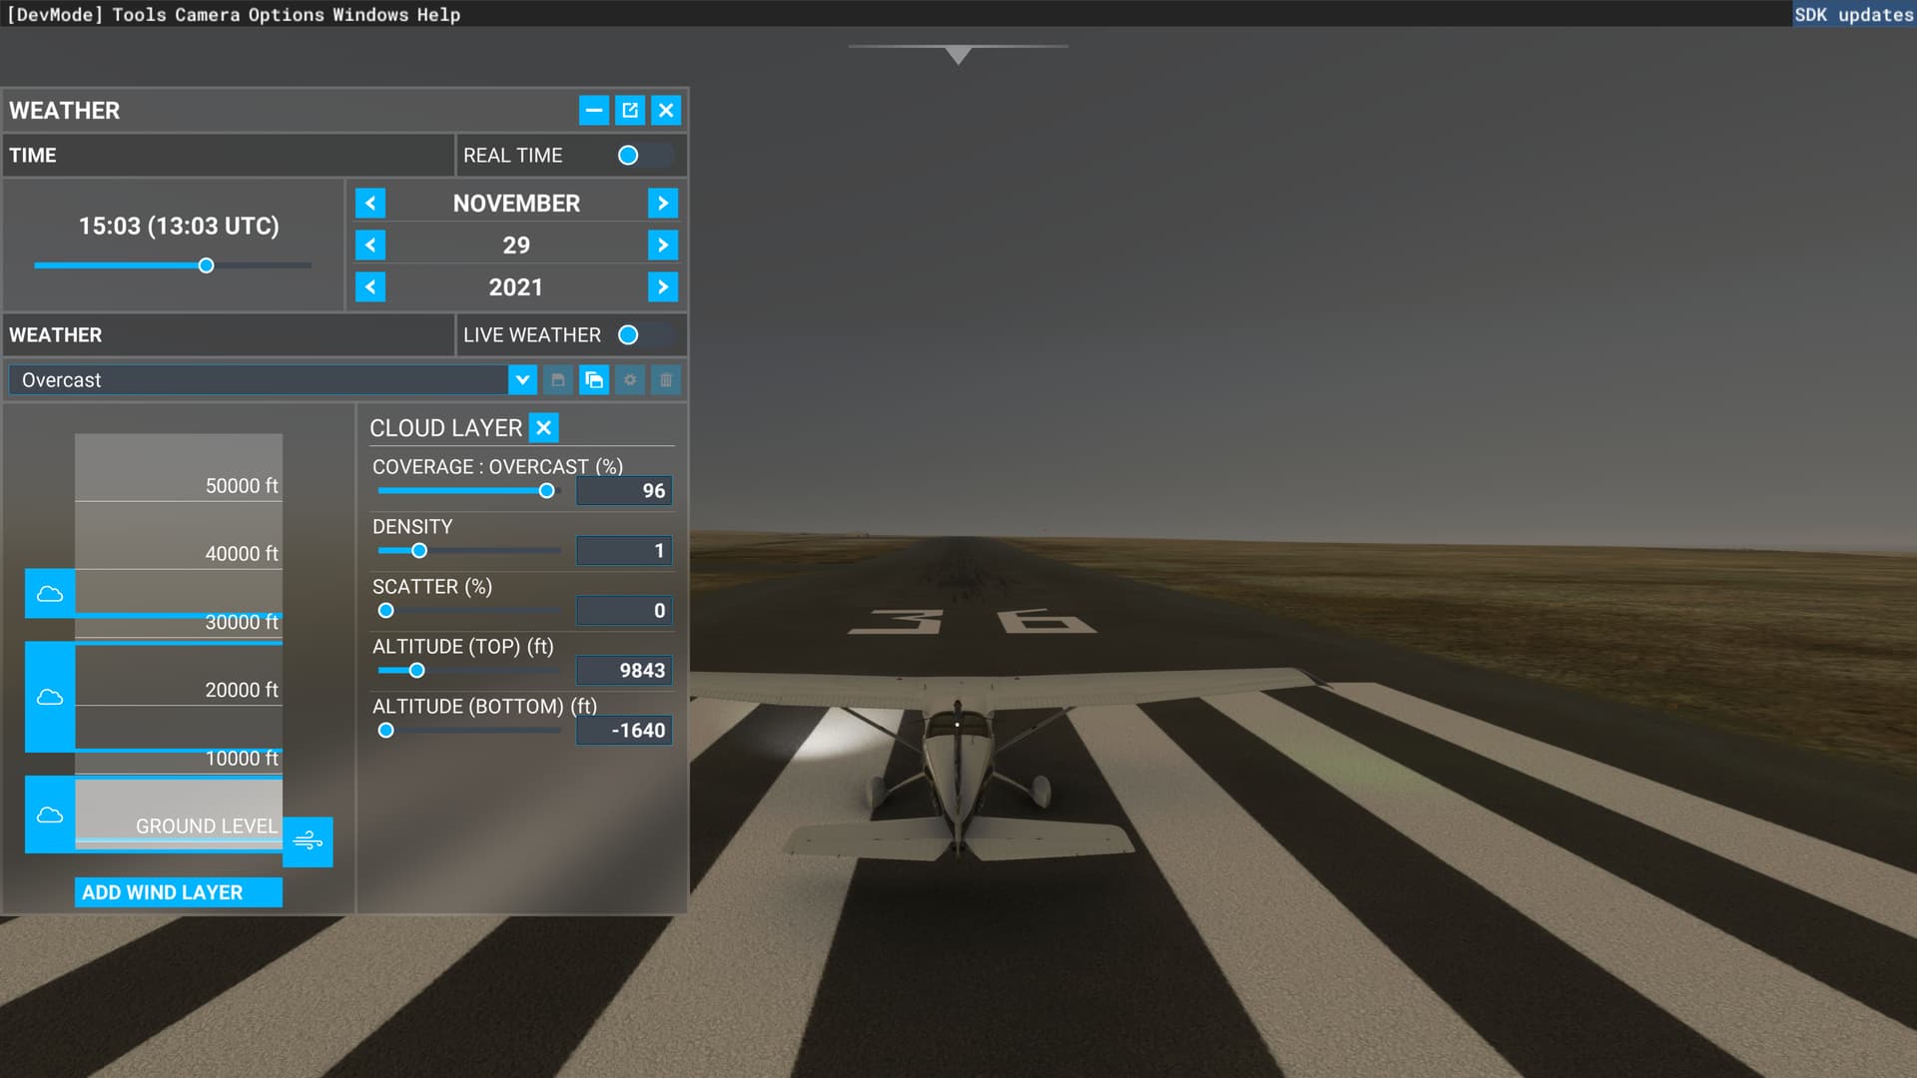The height and width of the screenshot is (1078, 1917).
Task: Click the paste preset icon in weather toolbar
Action: pos(595,380)
